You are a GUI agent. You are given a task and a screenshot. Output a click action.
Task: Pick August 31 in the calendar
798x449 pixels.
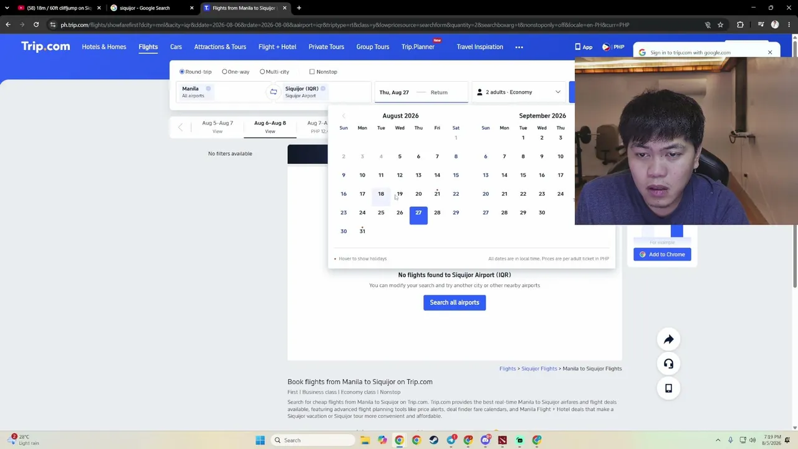tap(362, 231)
